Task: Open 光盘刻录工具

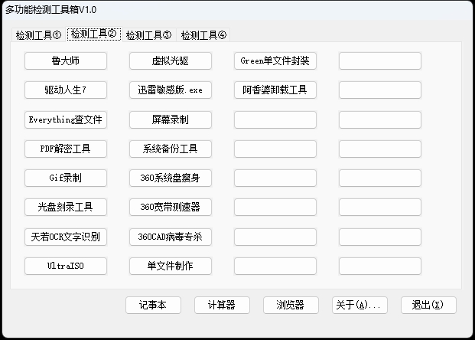Action: pos(66,208)
